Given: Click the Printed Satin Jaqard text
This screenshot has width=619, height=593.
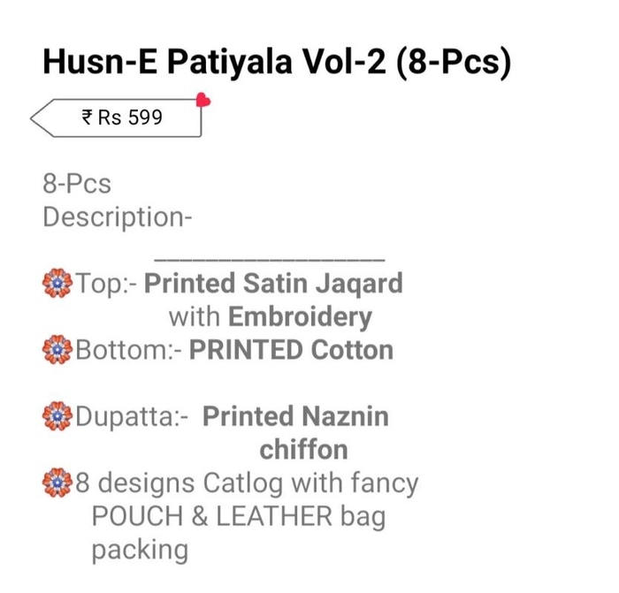Looking at the screenshot, I should pyautogui.click(x=273, y=284).
